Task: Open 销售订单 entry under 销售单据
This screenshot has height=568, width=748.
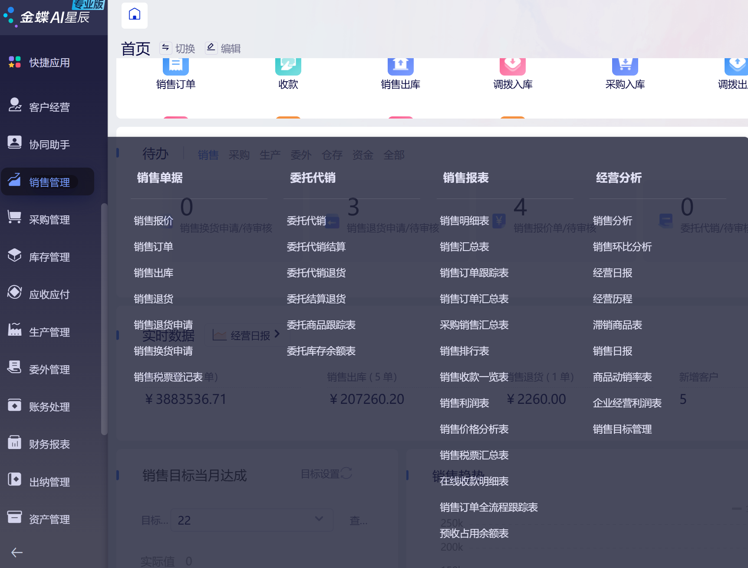Action: (154, 247)
